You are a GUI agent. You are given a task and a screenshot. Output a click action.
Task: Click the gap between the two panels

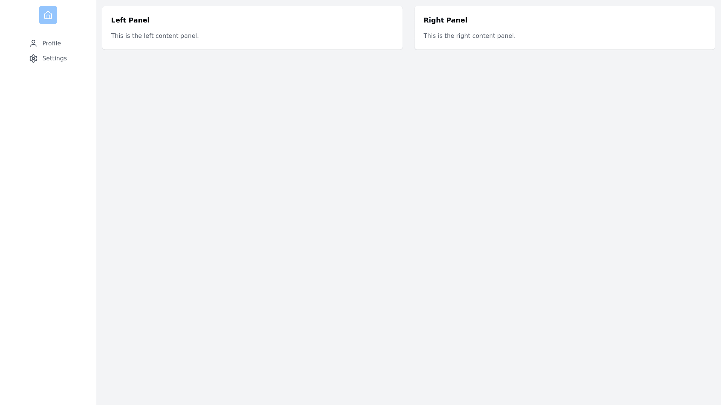(x=408, y=28)
